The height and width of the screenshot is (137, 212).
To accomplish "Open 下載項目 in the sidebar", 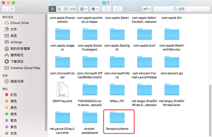I will pyautogui.click(x=17, y=61).
